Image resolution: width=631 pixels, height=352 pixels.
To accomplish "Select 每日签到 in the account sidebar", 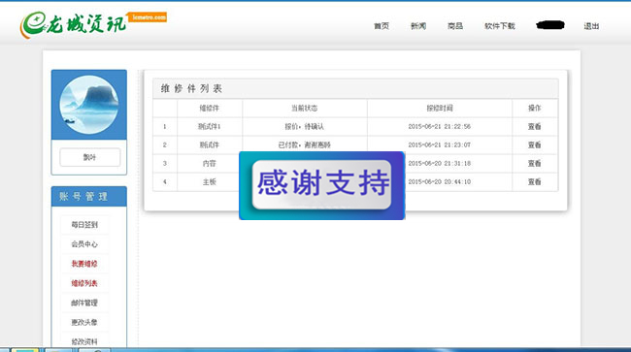I will [x=84, y=225].
